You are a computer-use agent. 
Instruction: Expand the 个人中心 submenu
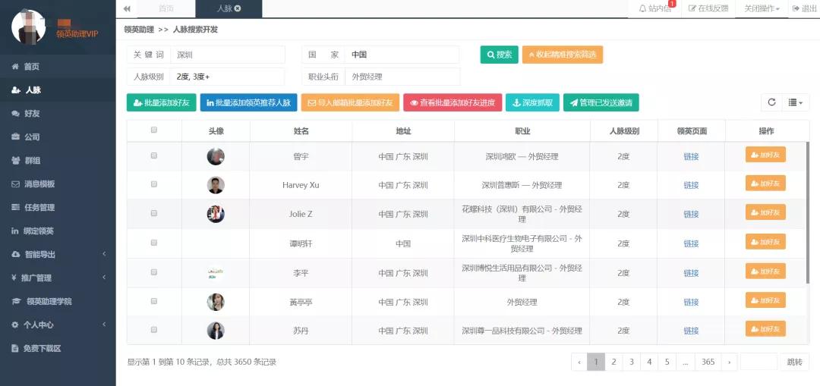click(x=58, y=325)
